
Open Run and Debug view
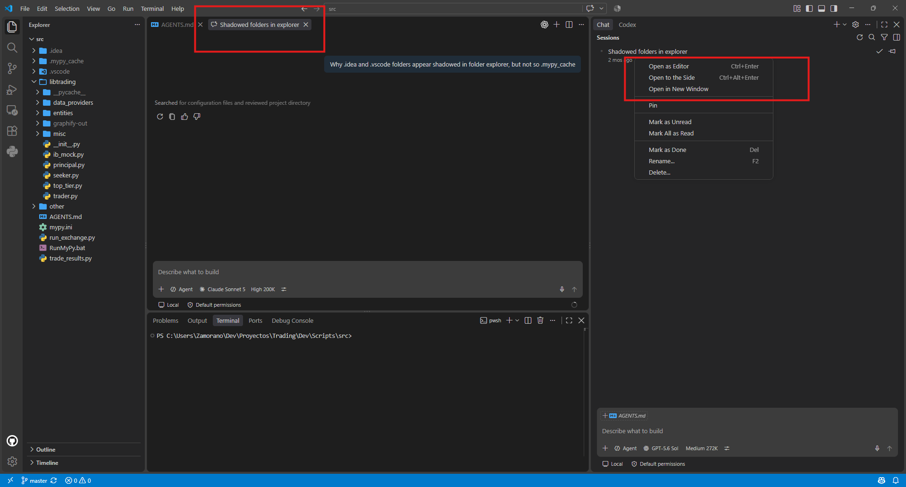[x=12, y=89]
